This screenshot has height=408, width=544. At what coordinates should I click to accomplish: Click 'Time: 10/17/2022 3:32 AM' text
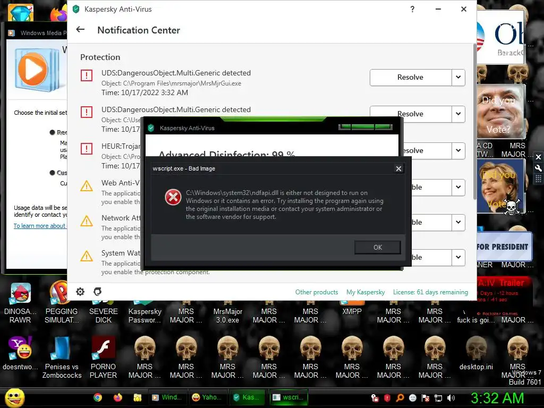tap(144, 92)
